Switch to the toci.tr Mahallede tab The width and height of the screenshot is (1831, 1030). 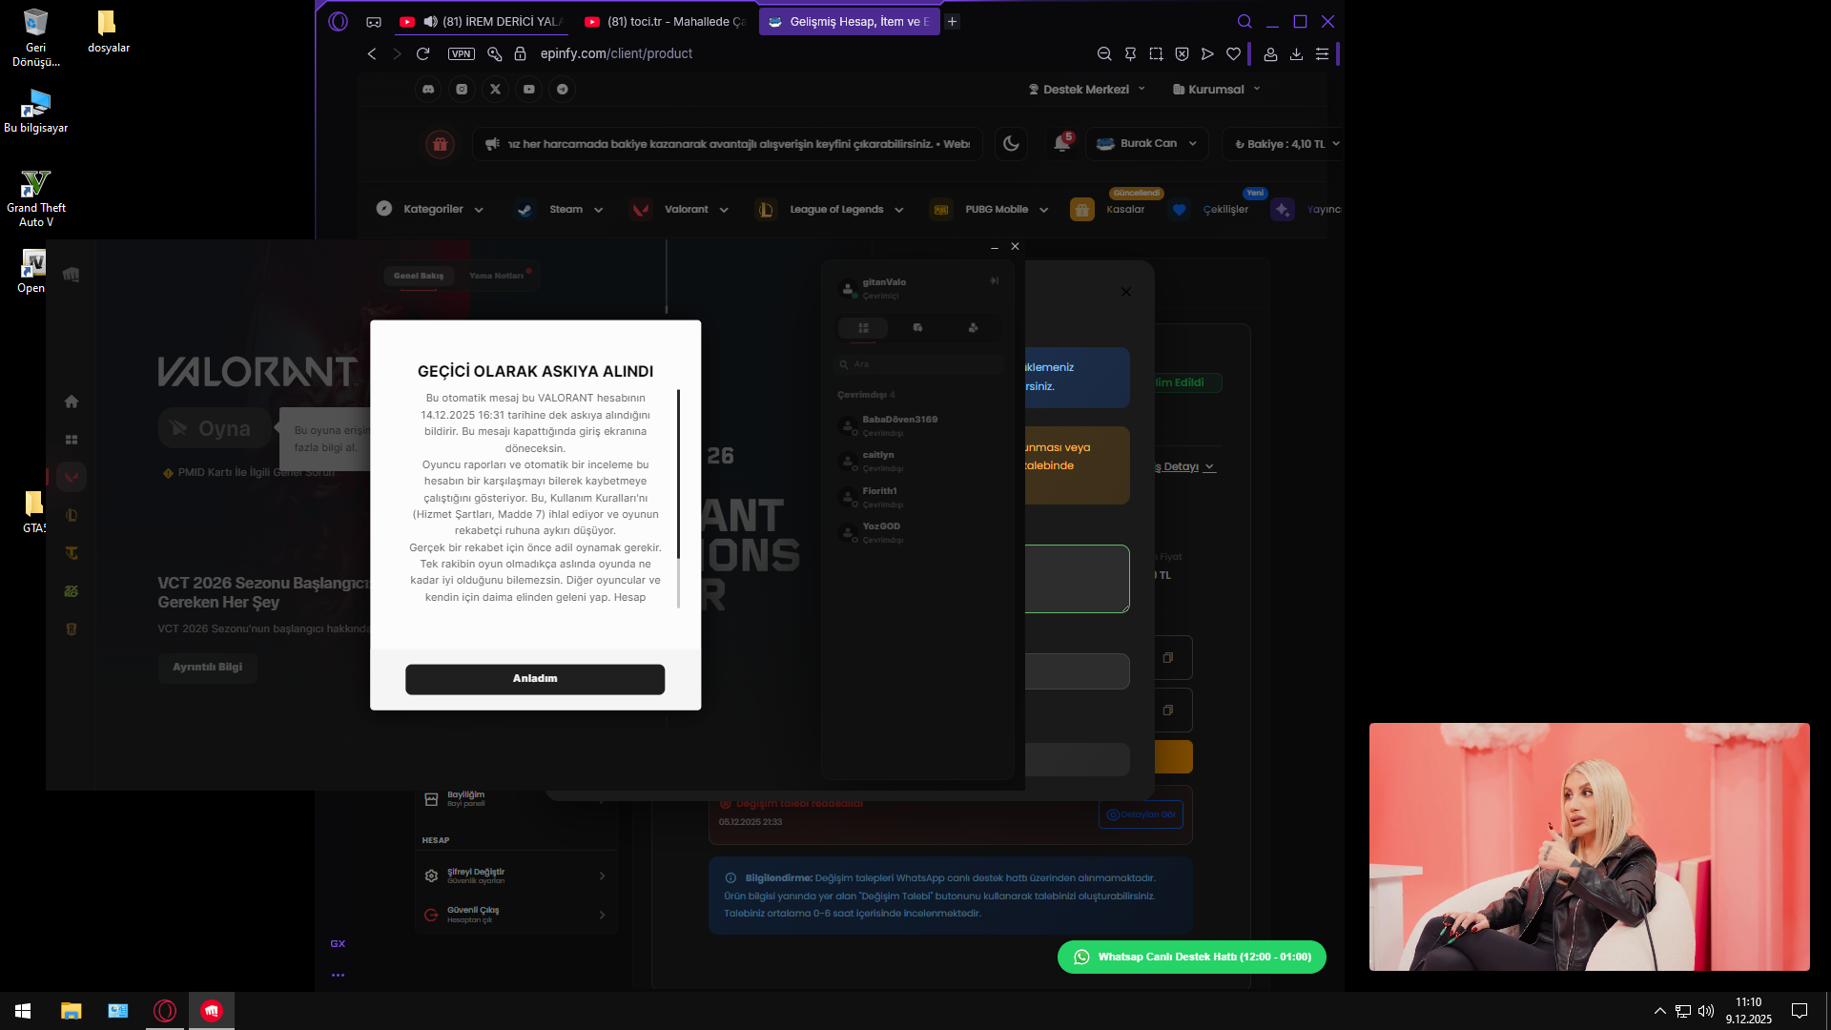666,21
